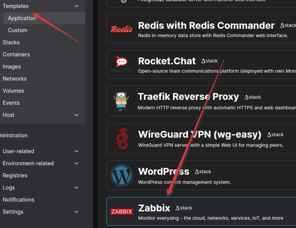Screen dimensions: 296x228
Task: Open the Containers page
Action: point(16,54)
